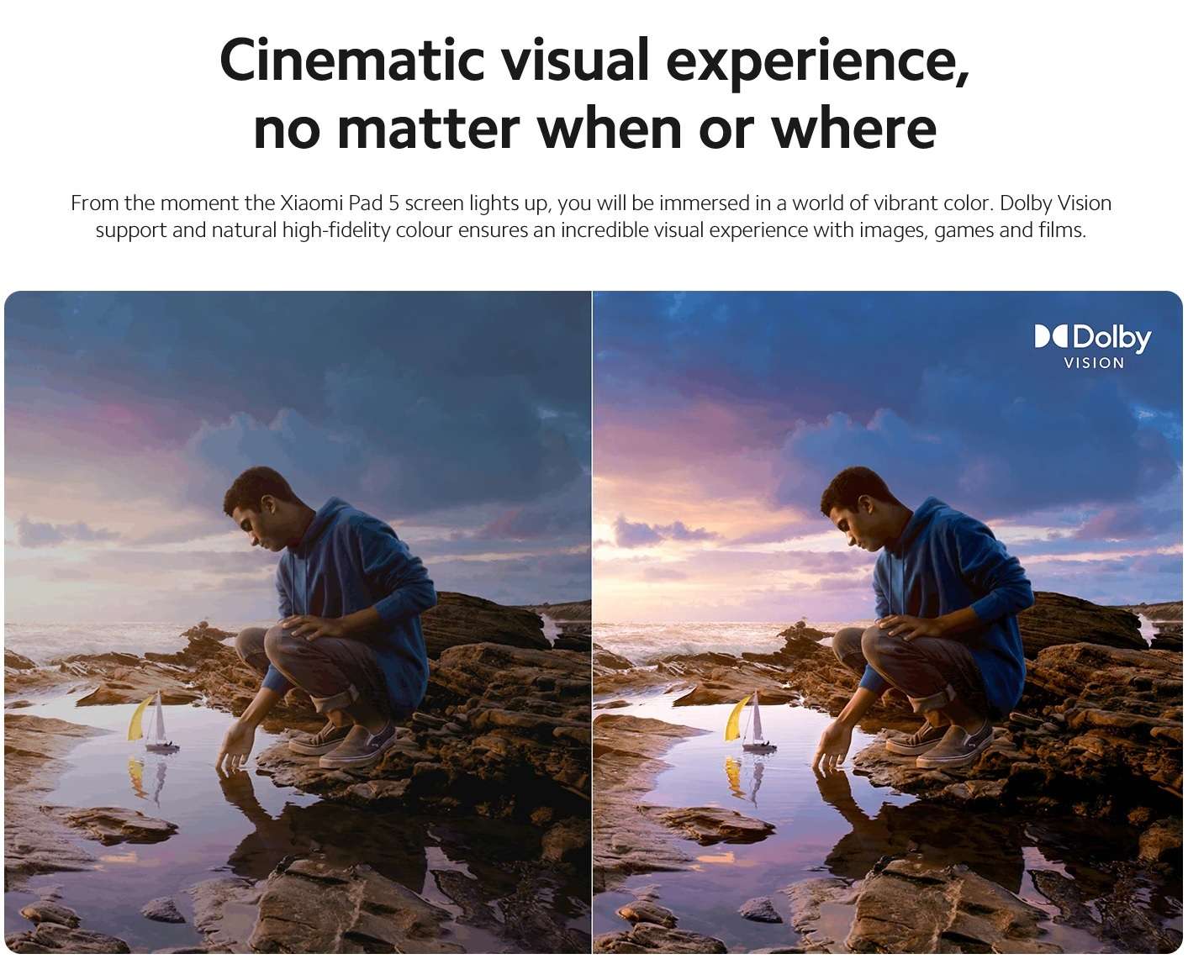Click the yellow sailboat in left image
Viewport: 1188px width, 959px height.
pyautogui.click(x=151, y=722)
